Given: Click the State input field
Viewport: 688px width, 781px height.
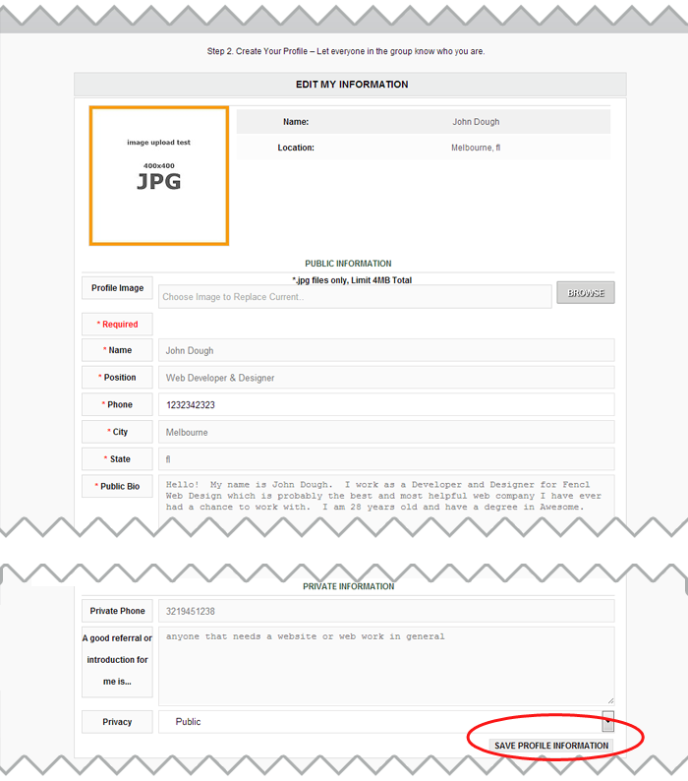Looking at the screenshot, I should (385, 459).
